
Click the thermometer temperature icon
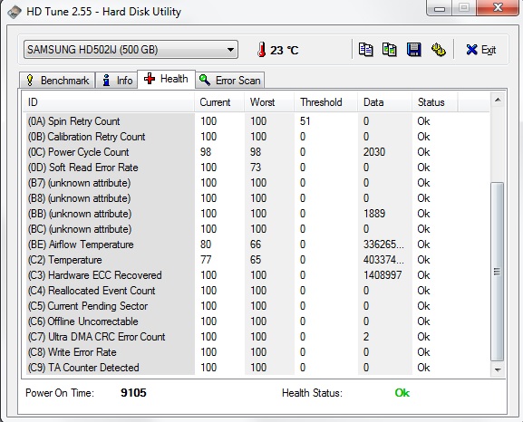tap(262, 50)
